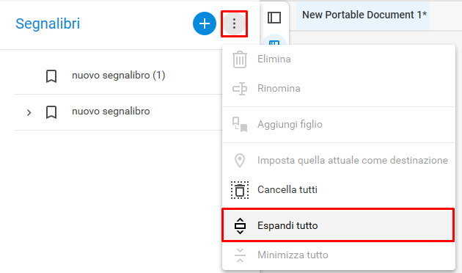Select the nuovo segnalibro (1) bookmark
This screenshot has height=273, width=462.
pos(119,76)
